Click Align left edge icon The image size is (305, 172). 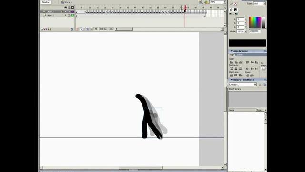(x=231, y=62)
